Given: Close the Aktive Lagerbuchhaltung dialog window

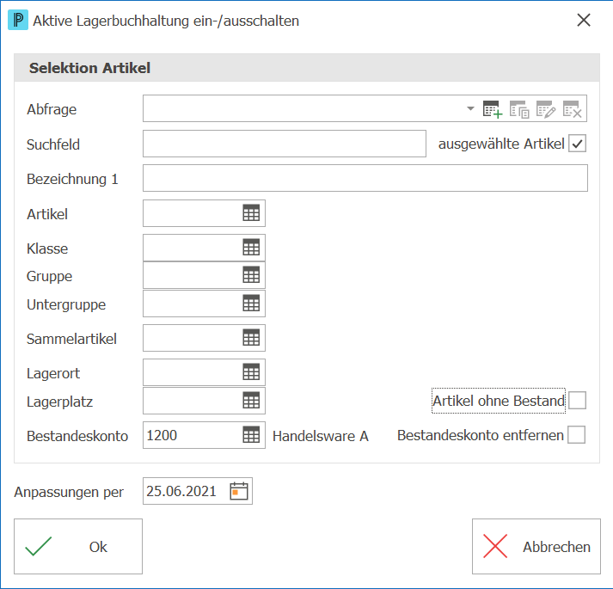Looking at the screenshot, I should [x=584, y=20].
